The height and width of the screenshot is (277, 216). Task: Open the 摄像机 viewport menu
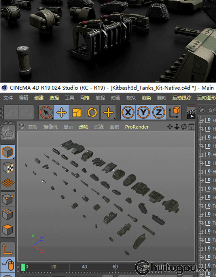50,127
